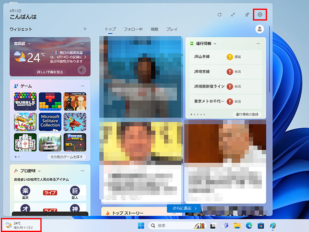The width and height of the screenshot is (309, 232).
Task: Open weather widget more options
Action: click(x=82, y=44)
